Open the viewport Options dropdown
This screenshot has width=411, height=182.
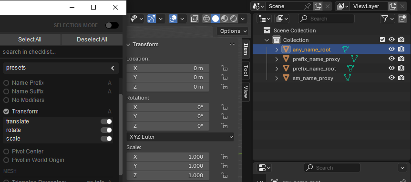point(233,31)
